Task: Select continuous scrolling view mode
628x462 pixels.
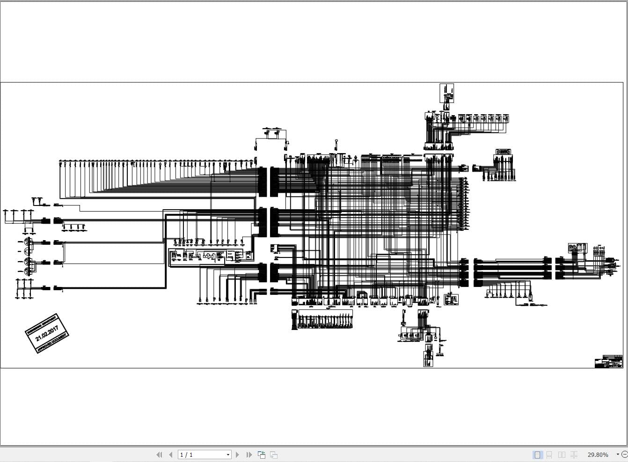Action: pos(549,455)
